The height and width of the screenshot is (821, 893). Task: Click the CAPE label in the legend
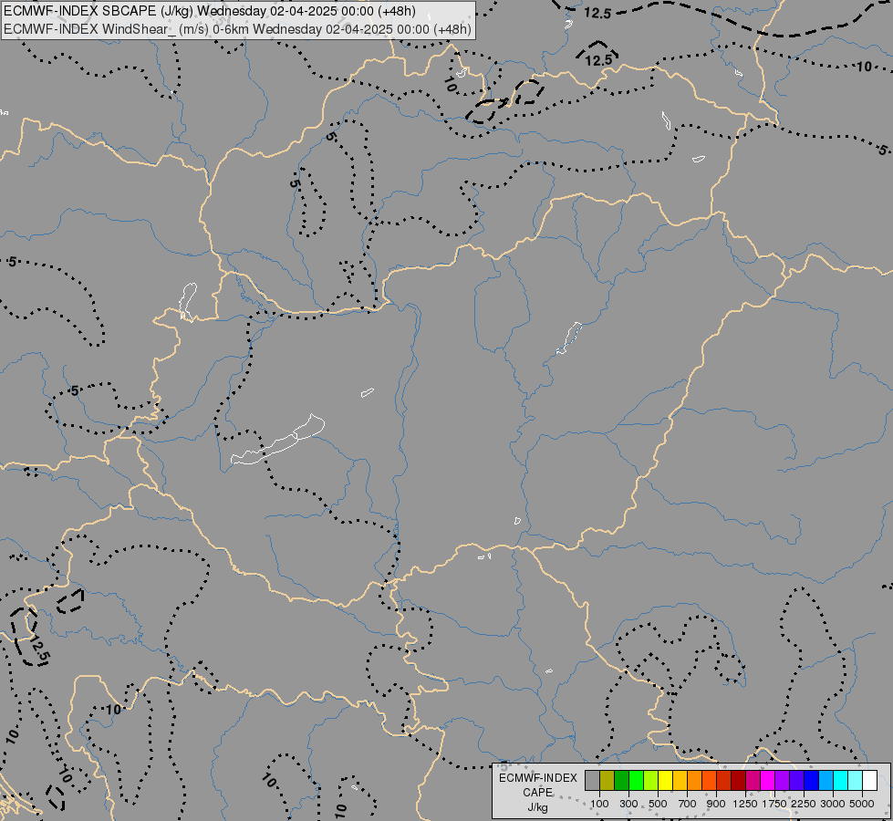(x=537, y=793)
